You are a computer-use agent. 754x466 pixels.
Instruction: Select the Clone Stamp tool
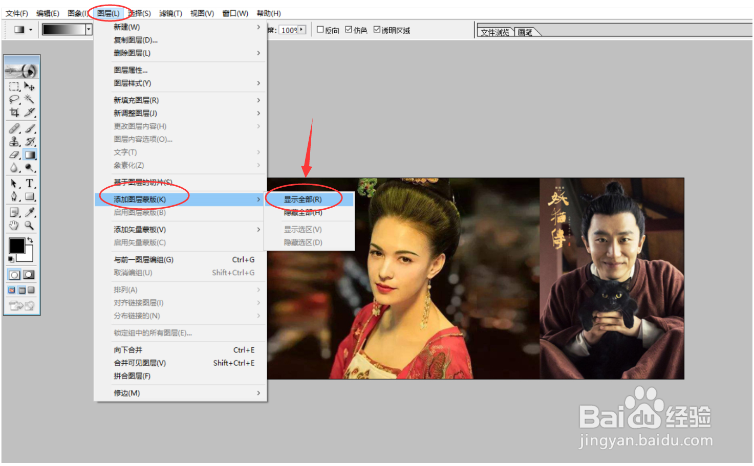click(x=14, y=142)
